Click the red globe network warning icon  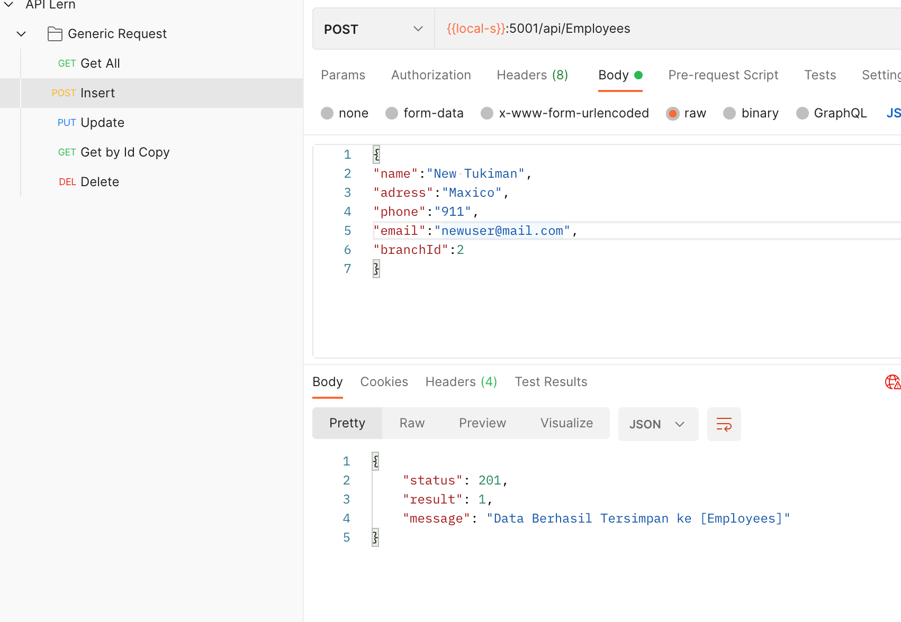pos(893,382)
